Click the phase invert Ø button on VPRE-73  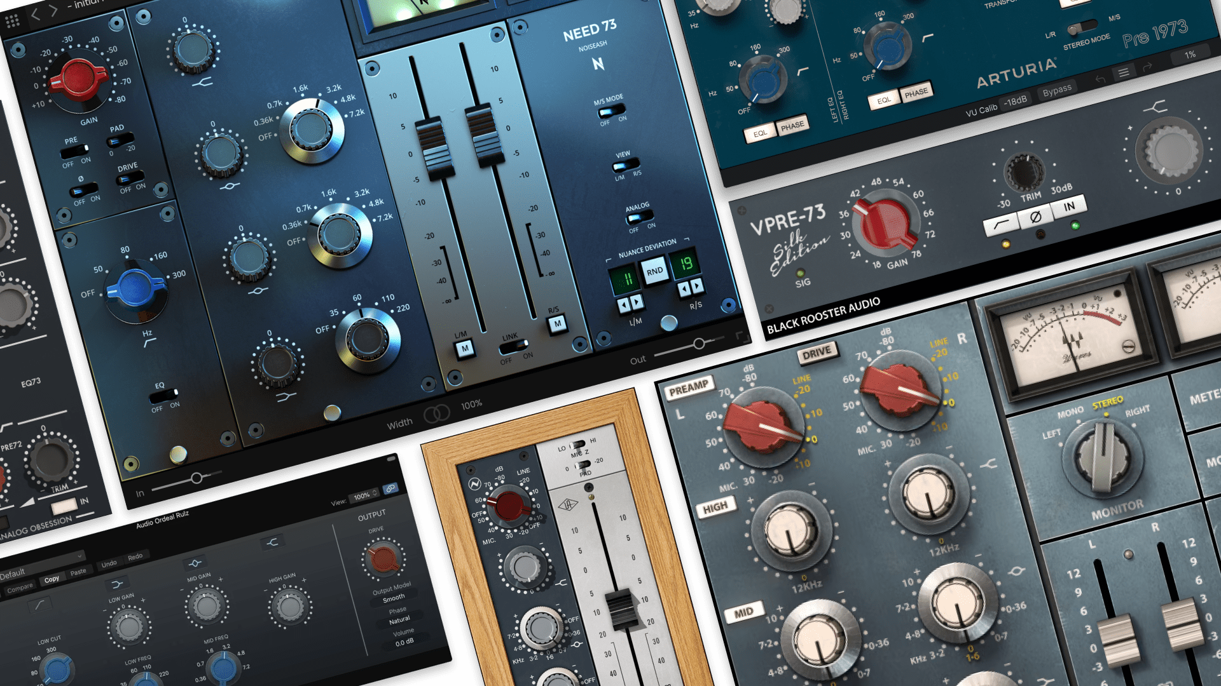click(1035, 217)
